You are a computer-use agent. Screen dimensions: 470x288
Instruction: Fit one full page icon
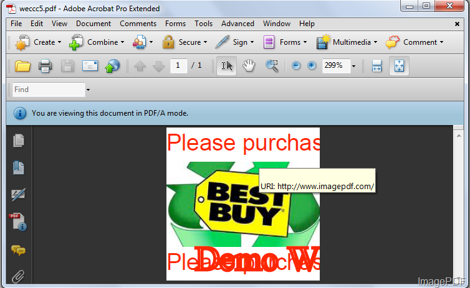click(x=400, y=66)
